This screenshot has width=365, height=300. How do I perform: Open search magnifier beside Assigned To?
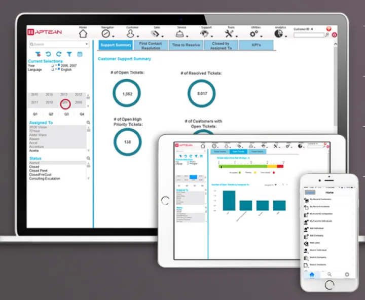(88, 123)
